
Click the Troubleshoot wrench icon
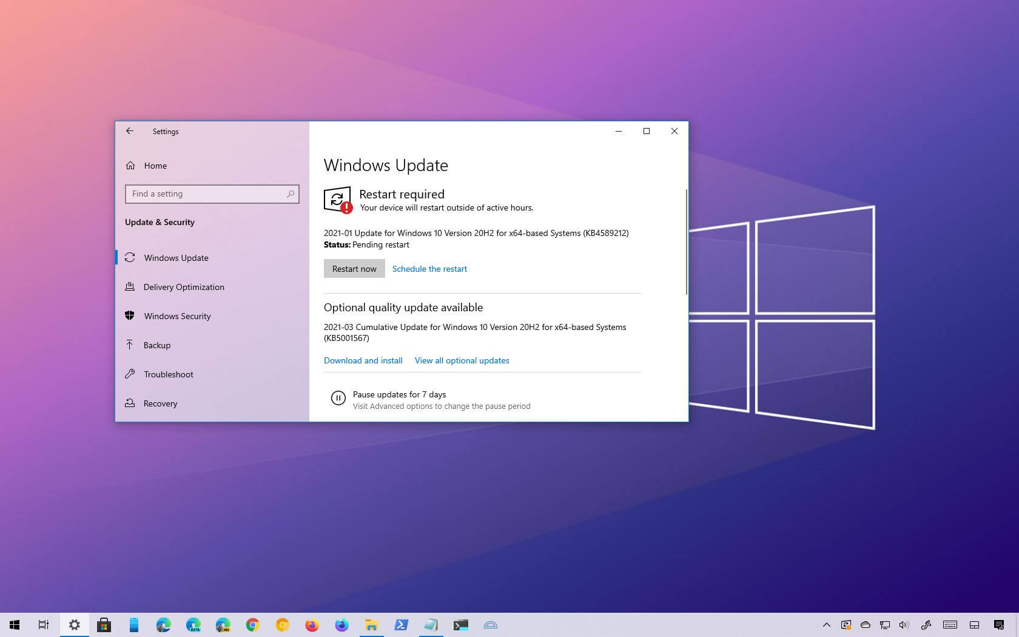pos(130,374)
